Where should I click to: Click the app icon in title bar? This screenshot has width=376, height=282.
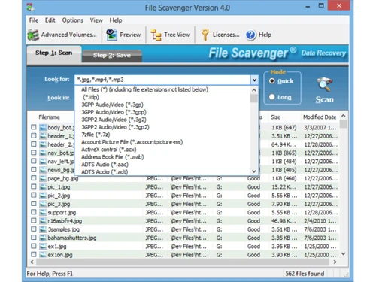click(31, 7)
